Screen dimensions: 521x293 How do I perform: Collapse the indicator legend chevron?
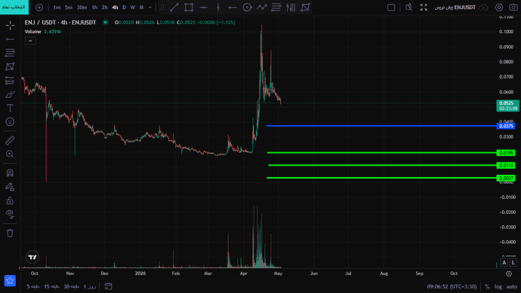tap(30, 41)
